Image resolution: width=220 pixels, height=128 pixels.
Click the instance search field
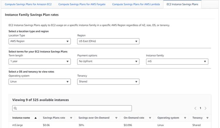click(72, 108)
